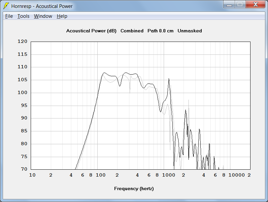The height and width of the screenshot is (202, 268).
Task: Click the 10000 frequency axis label
Action: coord(237,175)
